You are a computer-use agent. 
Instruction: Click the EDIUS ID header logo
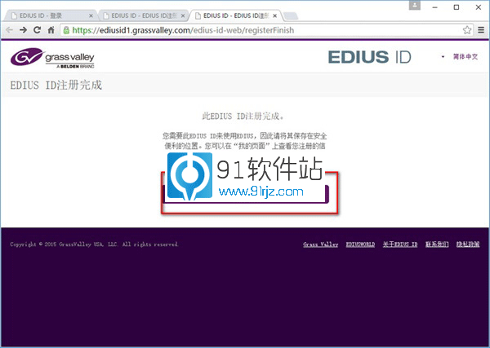coord(367,57)
